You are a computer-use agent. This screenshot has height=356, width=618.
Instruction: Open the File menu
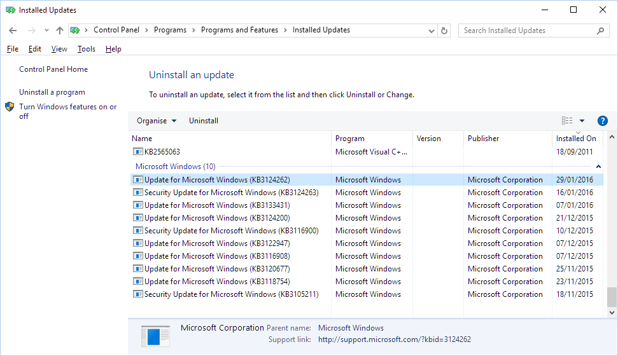pos(13,49)
